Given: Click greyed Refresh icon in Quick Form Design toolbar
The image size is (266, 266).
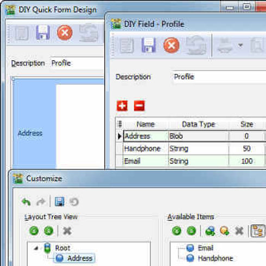Looking at the screenshot, I should [x=88, y=33].
